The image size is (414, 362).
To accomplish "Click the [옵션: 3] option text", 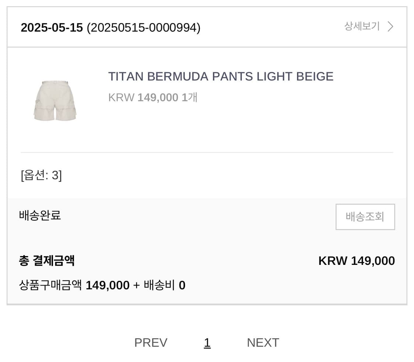I will (41, 175).
